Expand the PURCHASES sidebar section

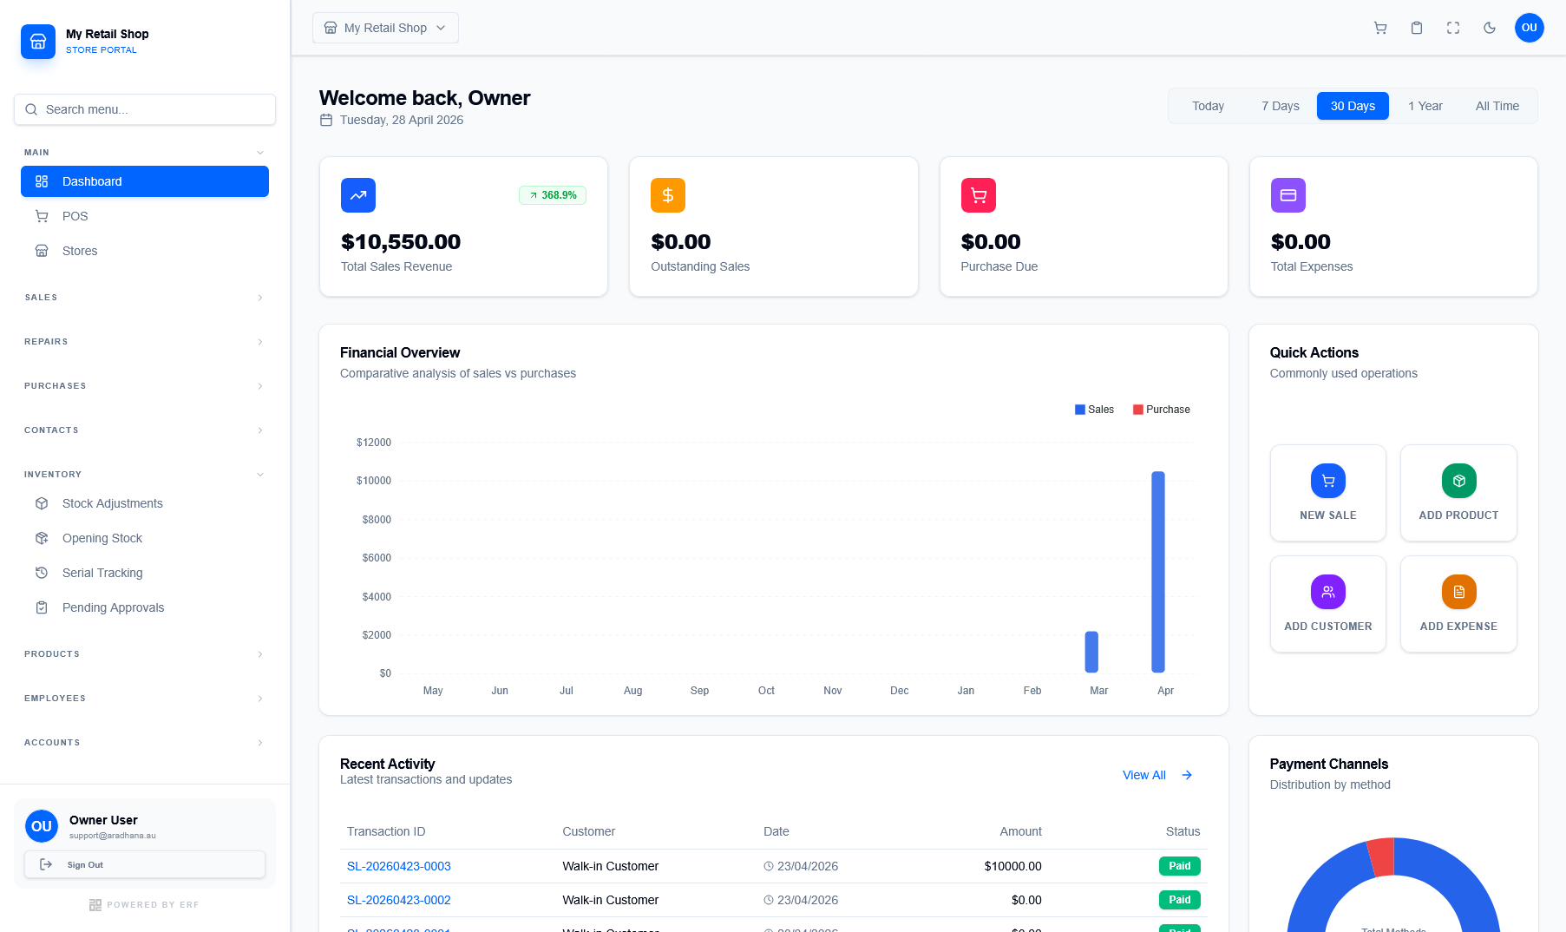(x=145, y=386)
